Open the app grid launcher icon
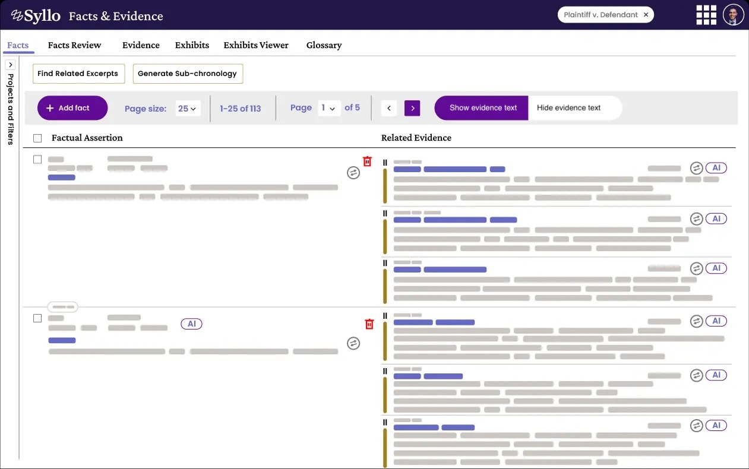749x469 pixels. 706,15
